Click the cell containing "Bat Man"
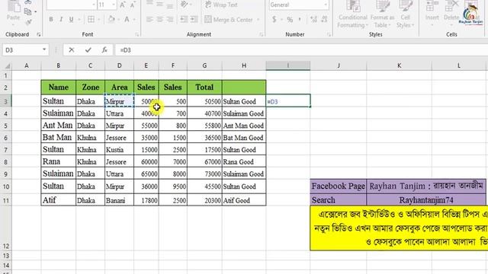Screen dimensions: 488x274 click(58, 137)
